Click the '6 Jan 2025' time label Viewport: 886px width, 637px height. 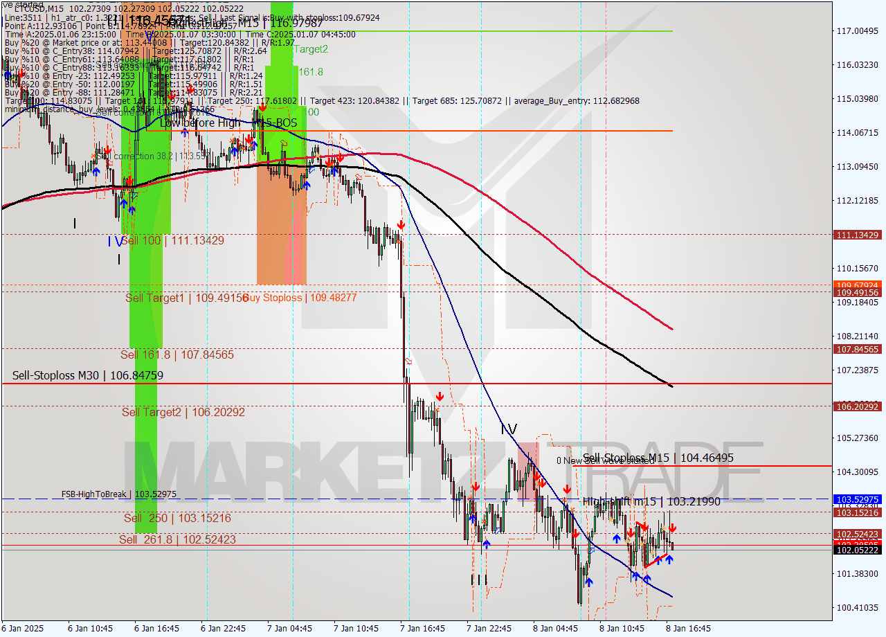(x=22, y=629)
